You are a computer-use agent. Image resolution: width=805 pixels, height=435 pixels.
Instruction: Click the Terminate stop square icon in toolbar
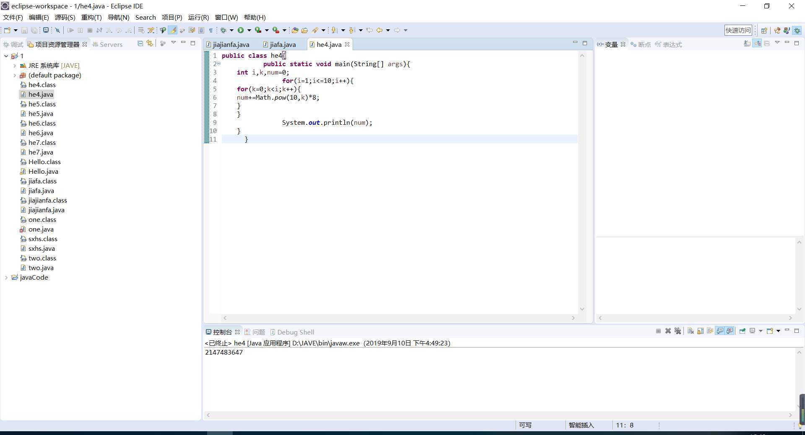coord(90,30)
